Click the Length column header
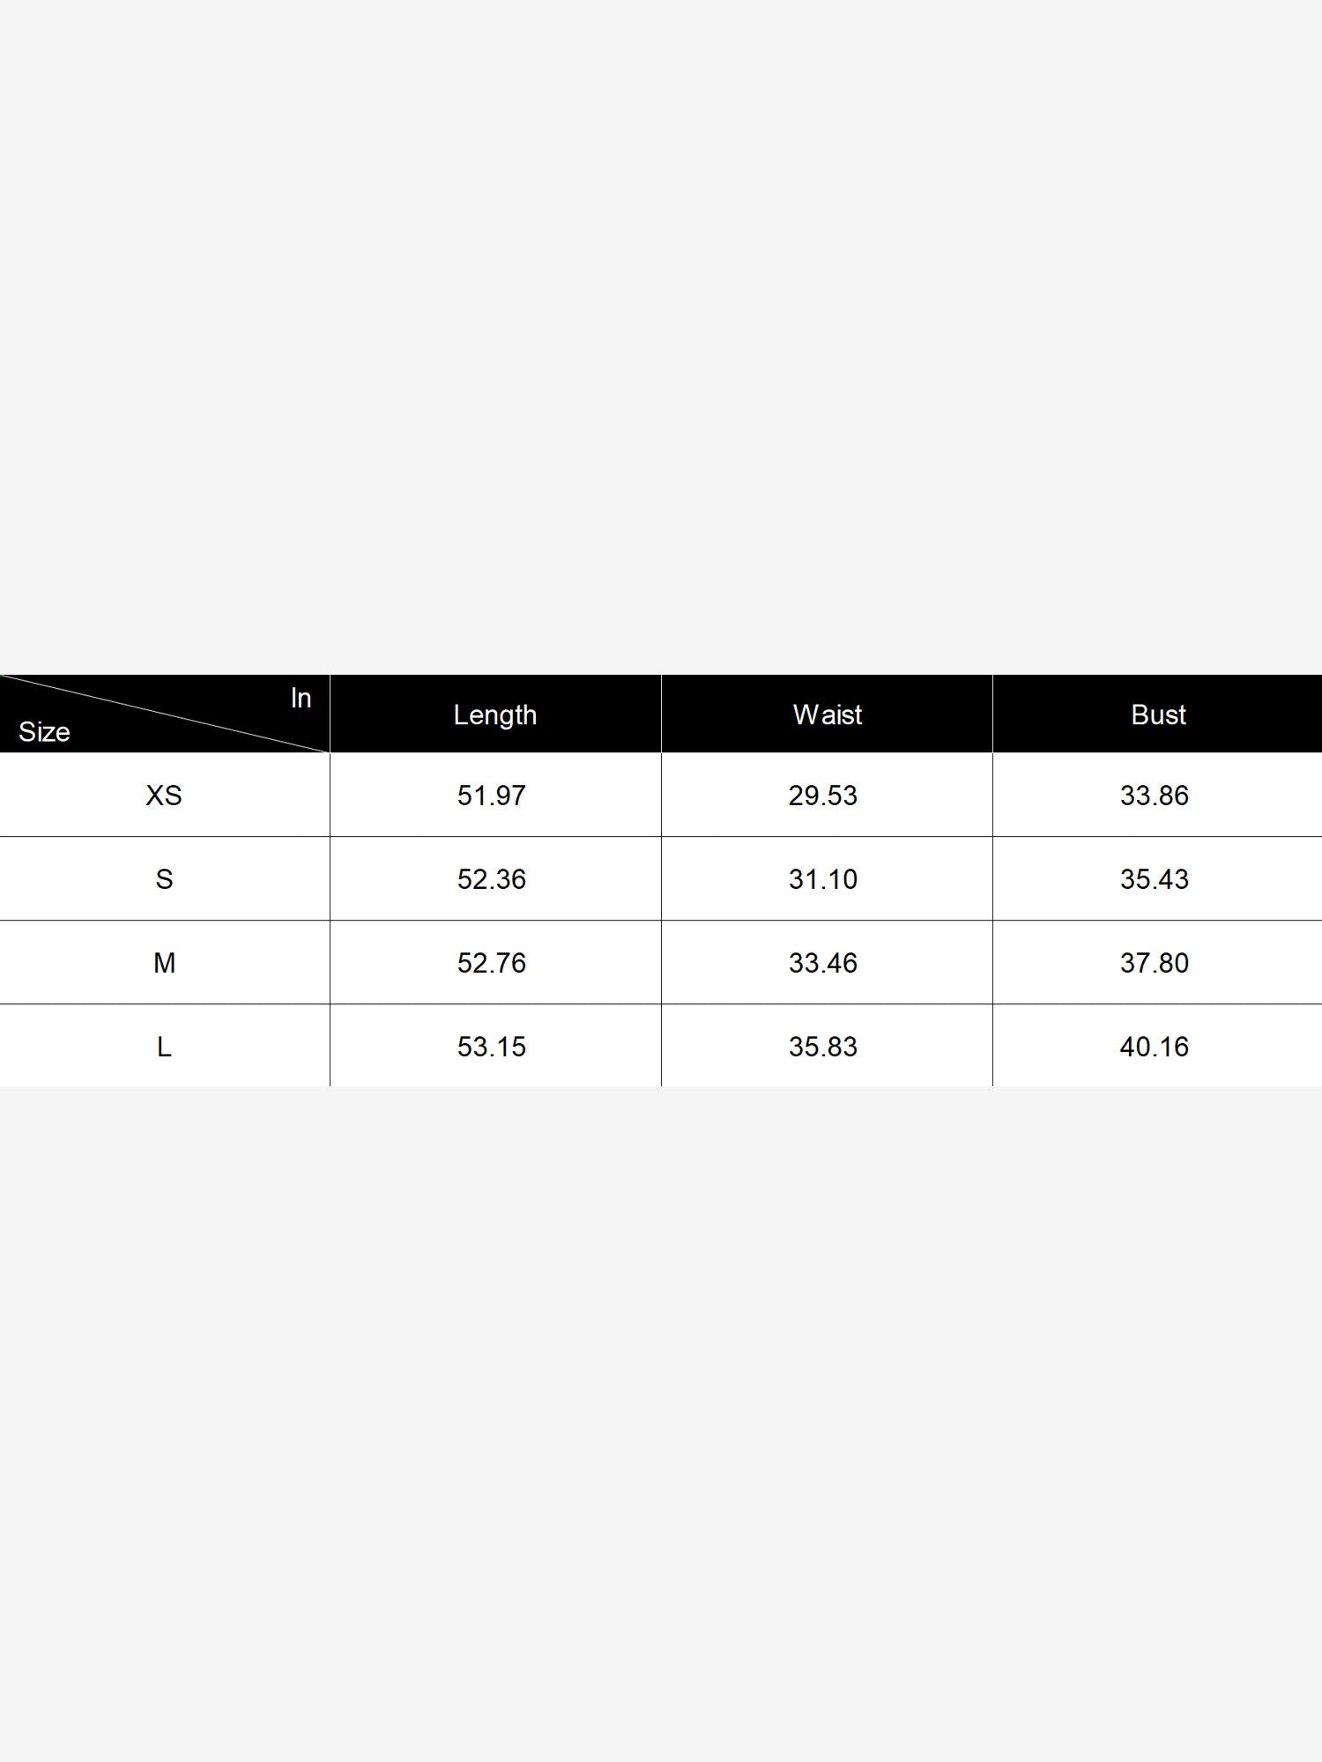The image size is (1322, 1762). coord(494,714)
